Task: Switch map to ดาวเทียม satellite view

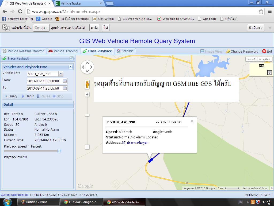Action: point(265,59)
